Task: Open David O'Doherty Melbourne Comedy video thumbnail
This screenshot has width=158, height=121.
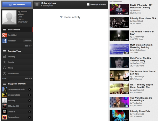Action: (x=119, y=9)
